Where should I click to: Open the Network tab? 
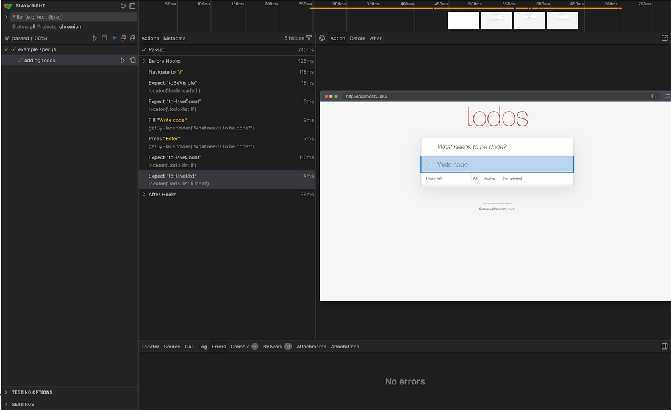[x=277, y=347]
